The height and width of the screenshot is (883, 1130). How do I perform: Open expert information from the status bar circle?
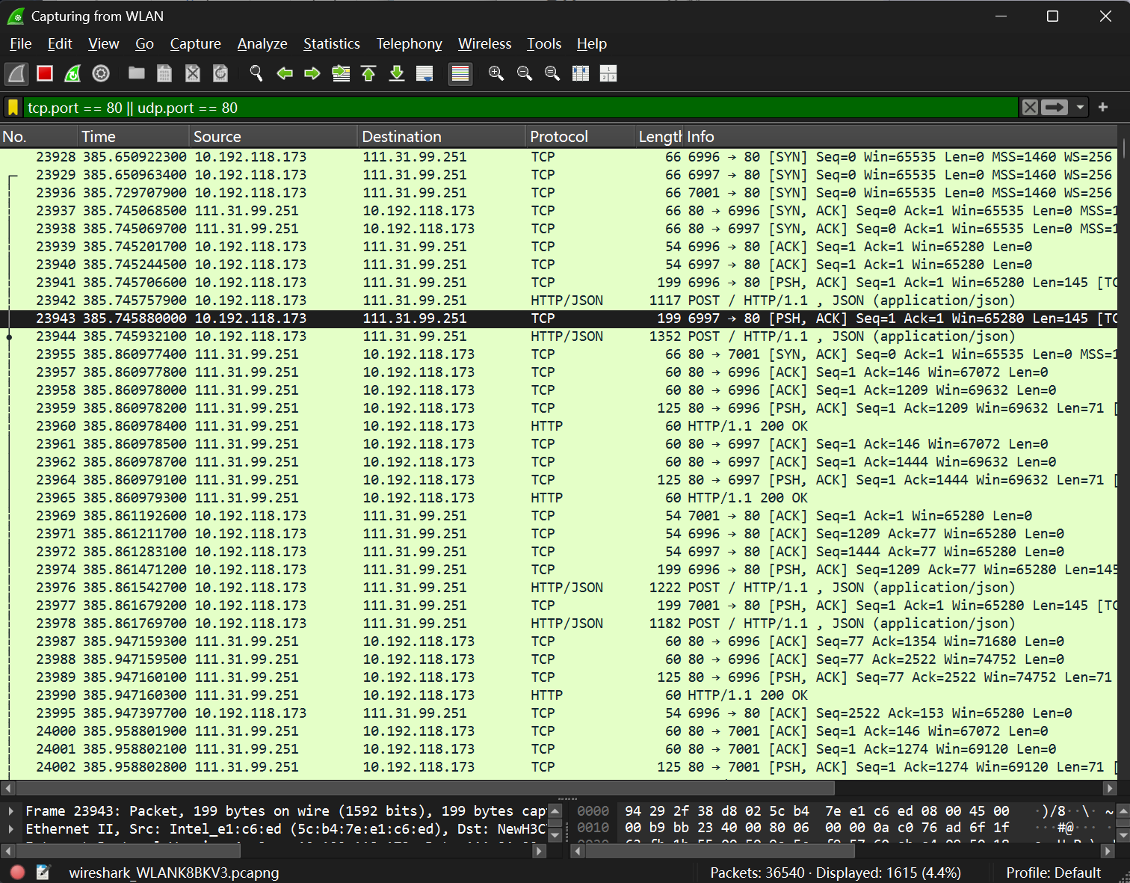(18, 873)
